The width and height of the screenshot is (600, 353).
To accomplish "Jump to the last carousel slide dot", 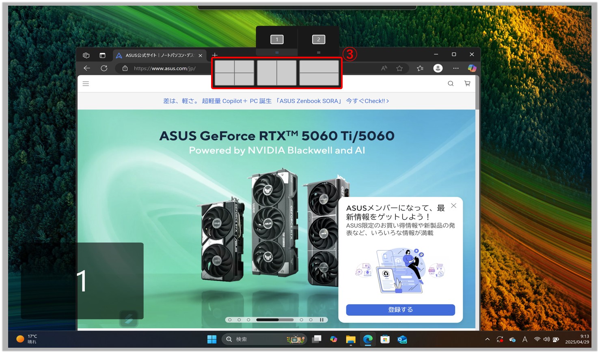I will pyautogui.click(x=311, y=320).
